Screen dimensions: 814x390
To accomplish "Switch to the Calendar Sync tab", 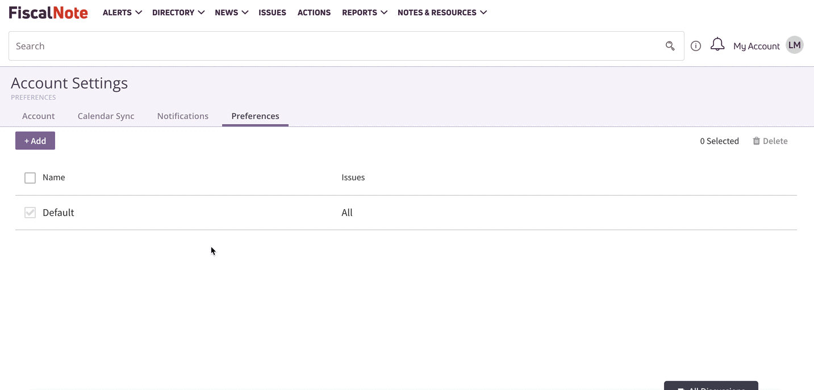I will [x=106, y=116].
